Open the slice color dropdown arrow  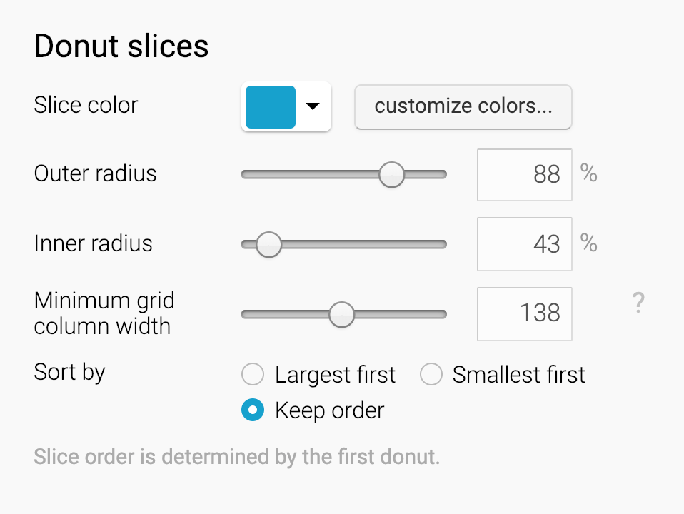click(312, 106)
